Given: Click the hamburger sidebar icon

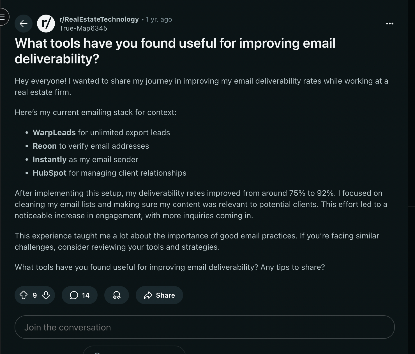Looking at the screenshot, I should point(2,17).
